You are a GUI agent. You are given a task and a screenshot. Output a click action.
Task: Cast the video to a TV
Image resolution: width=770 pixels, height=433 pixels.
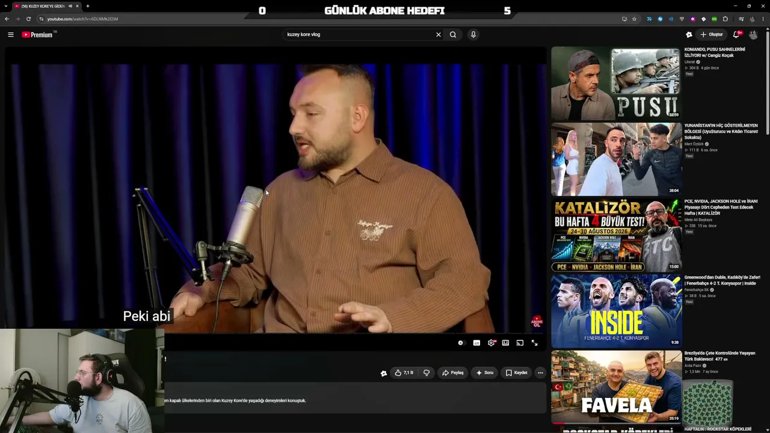click(x=520, y=343)
